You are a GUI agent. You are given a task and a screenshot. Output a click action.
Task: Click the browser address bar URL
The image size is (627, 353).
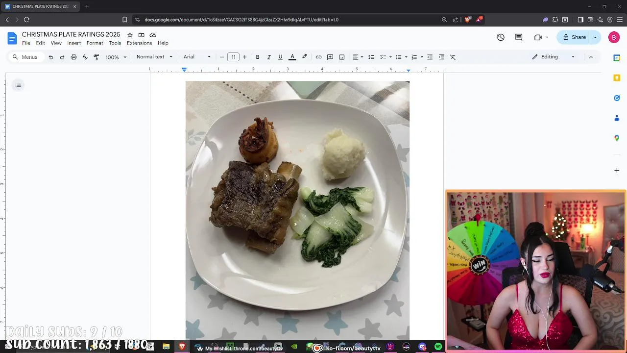(x=241, y=20)
